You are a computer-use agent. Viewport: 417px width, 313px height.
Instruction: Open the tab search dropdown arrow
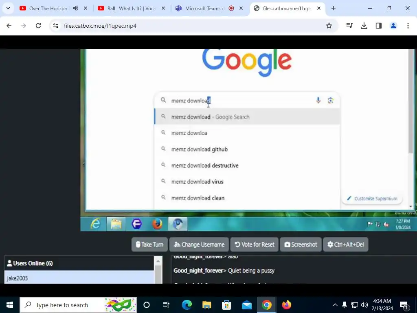point(8,8)
